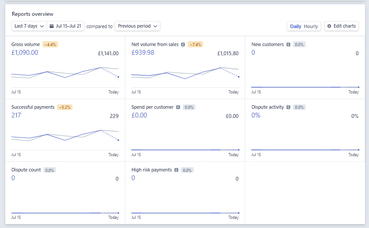Open the Jul 15–Jul 21 date picker

(x=65, y=26)
